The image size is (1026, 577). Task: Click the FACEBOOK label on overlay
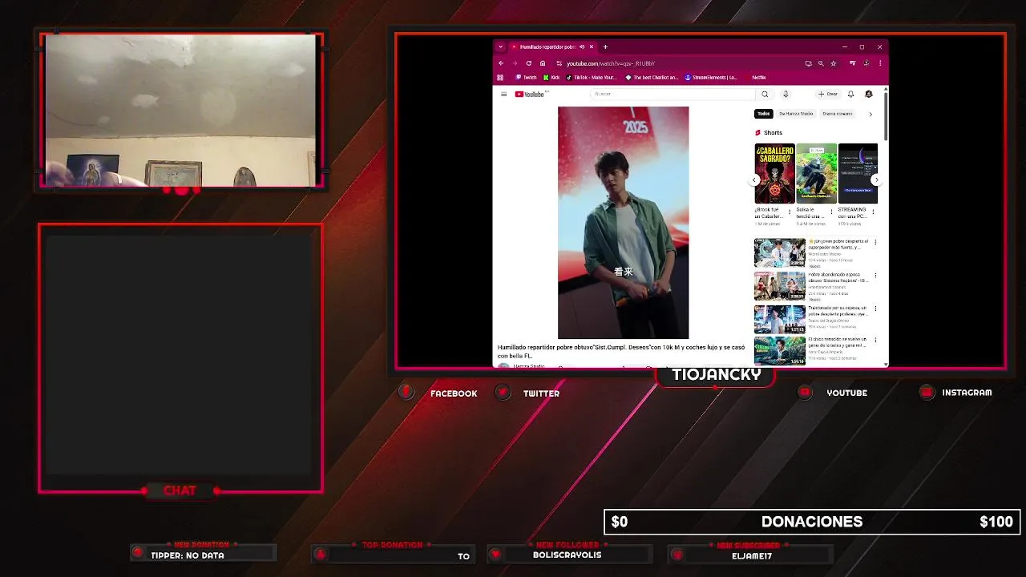[454, 393]
